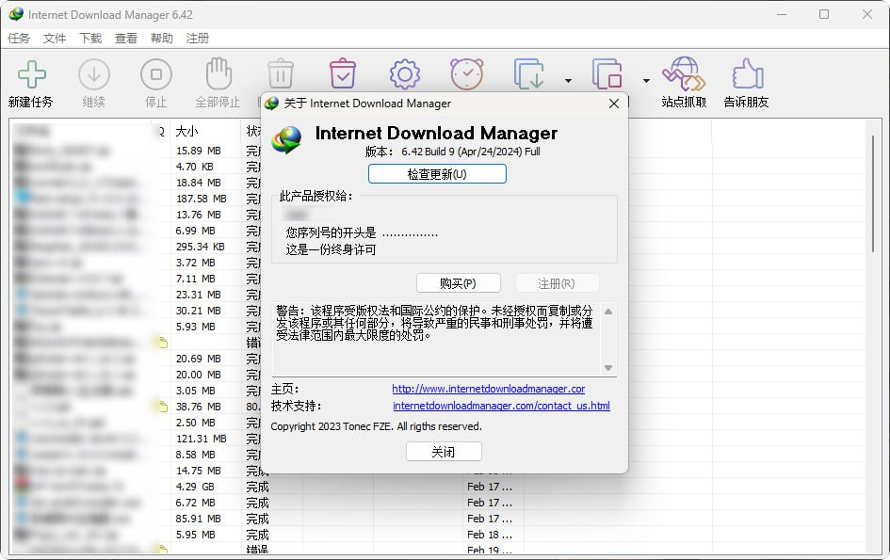Screen dimensions: 890x560
Task: Open the internetdownloadmanager.com homepage link
Action: pyautogui.click(x=488, y=389)
